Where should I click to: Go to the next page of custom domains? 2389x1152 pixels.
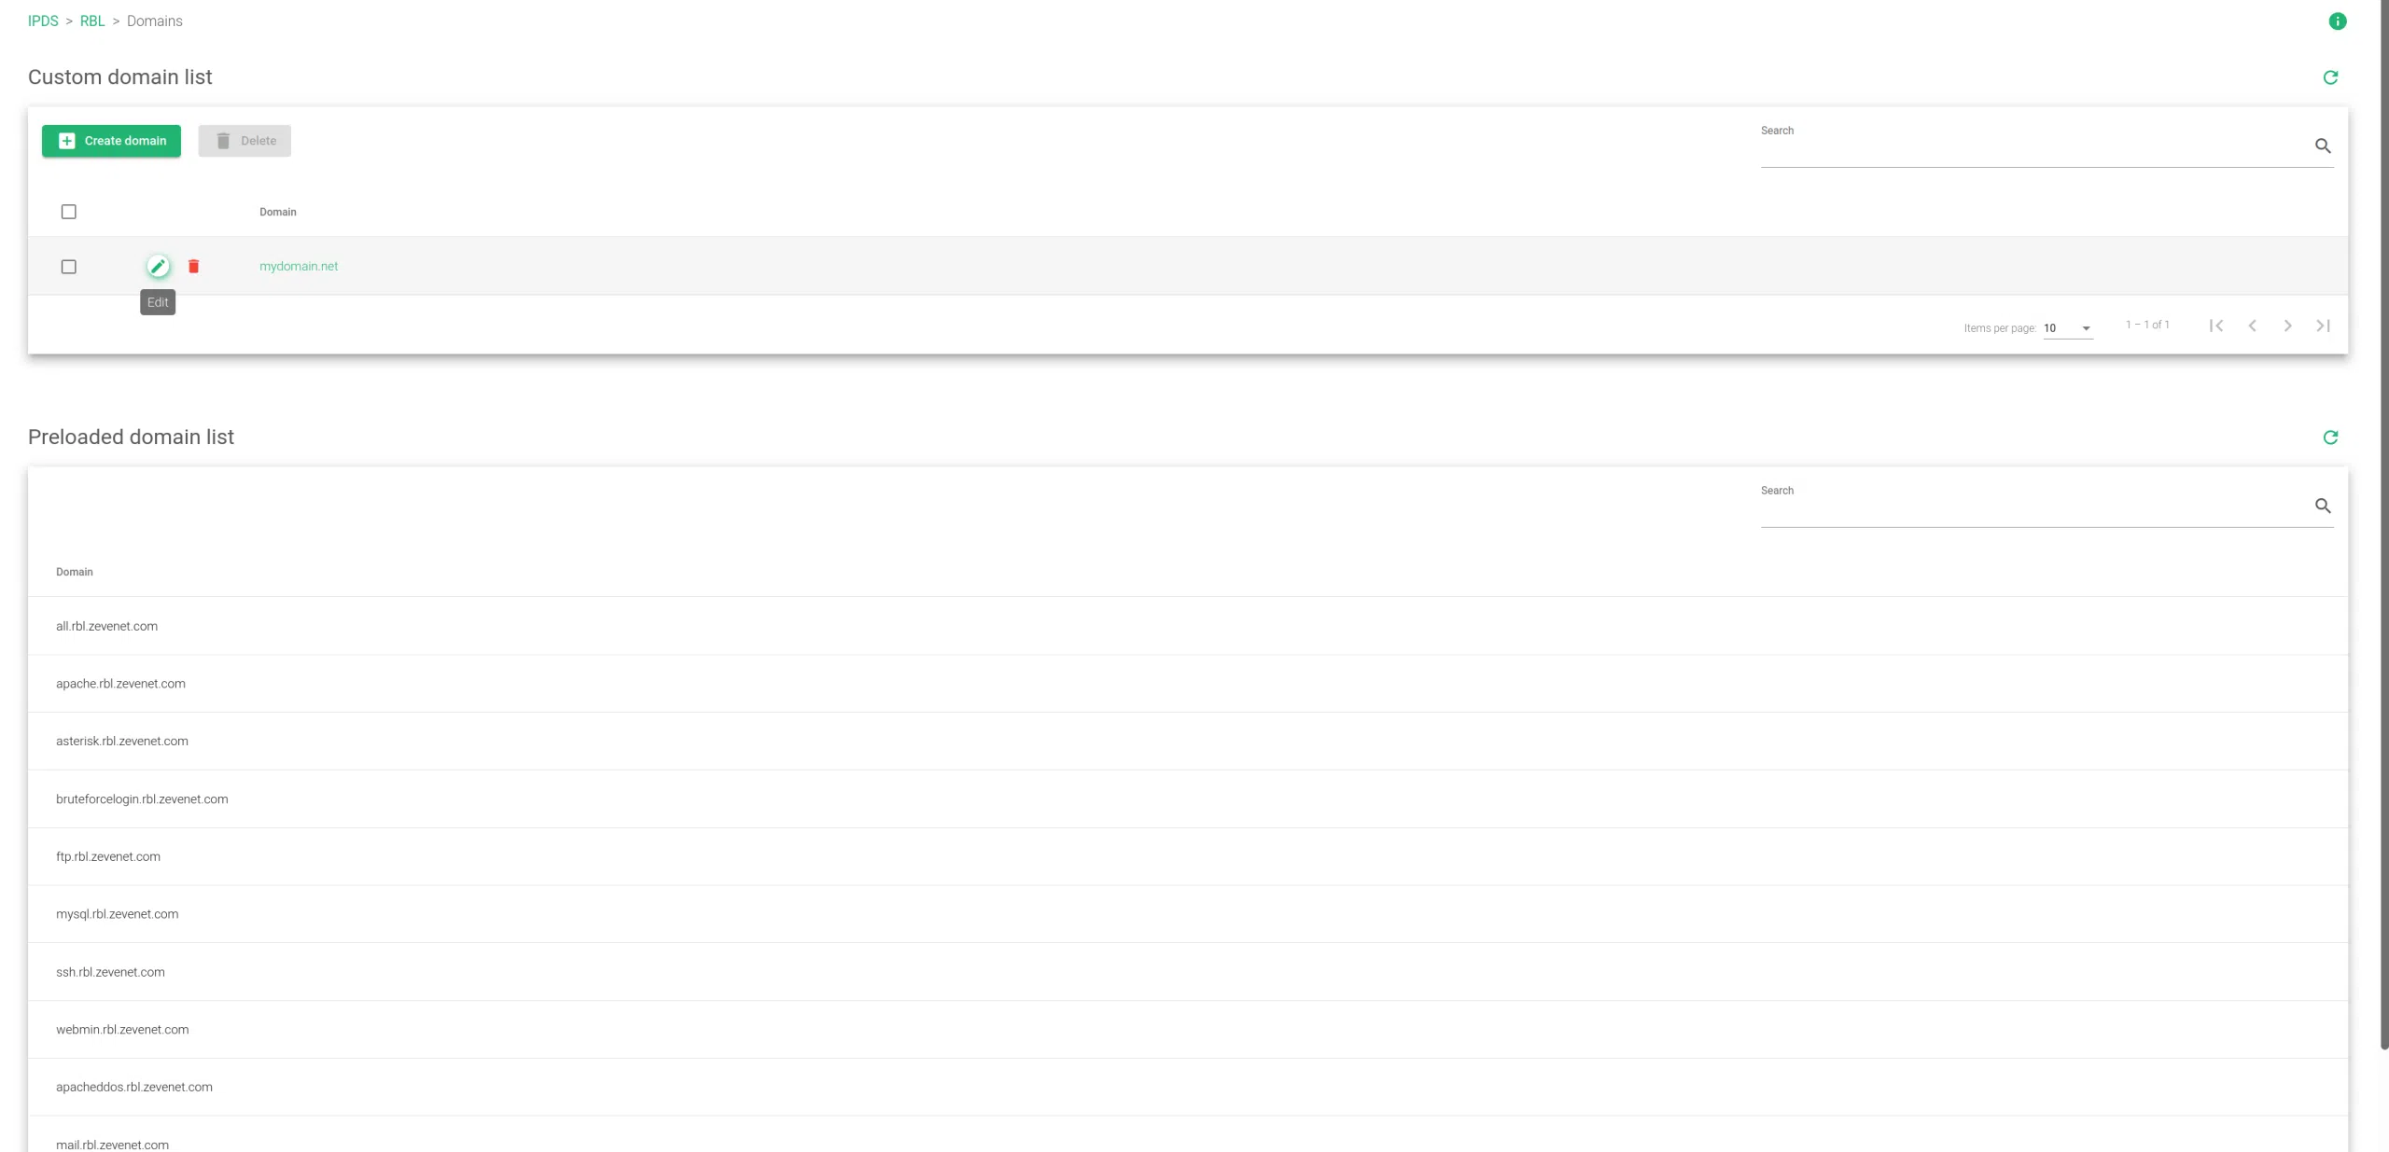point(2287,326)
